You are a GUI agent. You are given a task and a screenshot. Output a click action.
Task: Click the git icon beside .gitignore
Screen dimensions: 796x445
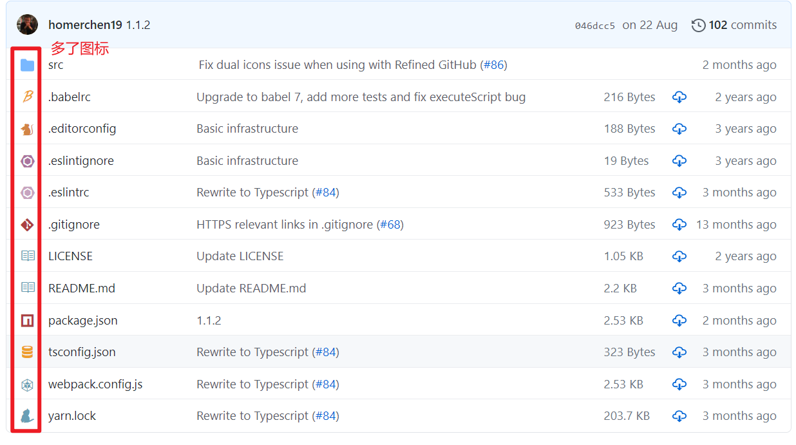[x=27, y=225]
